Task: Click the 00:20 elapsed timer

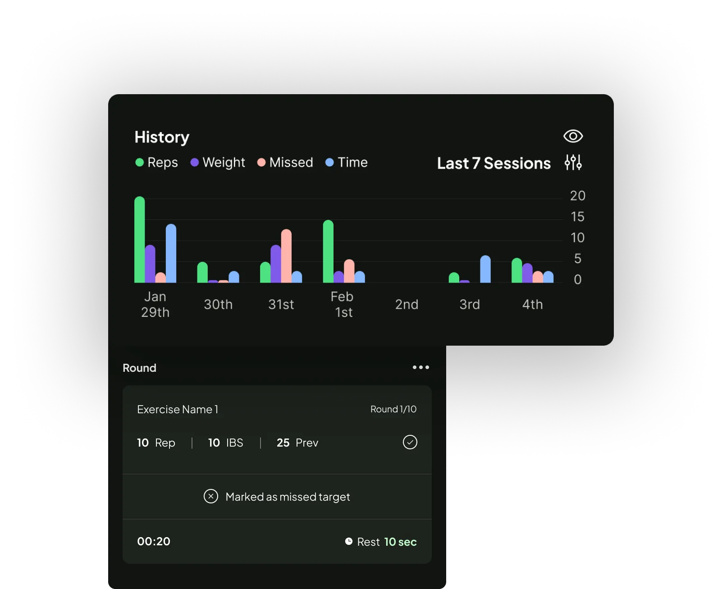Action: [153, 542]
